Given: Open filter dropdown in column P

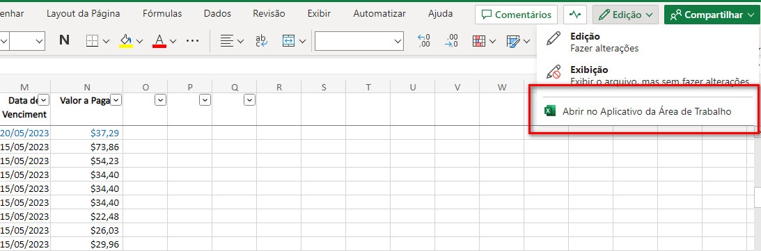Looking at the screenshot, I should click(x=205, y=100).
